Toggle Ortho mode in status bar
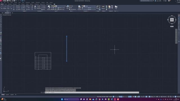 tap(121, 97)
